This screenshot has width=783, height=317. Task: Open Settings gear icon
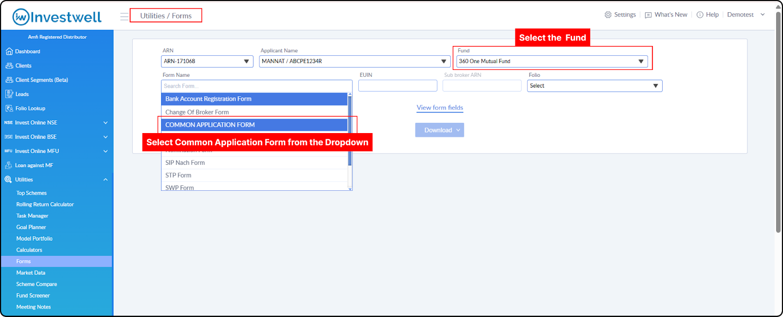[608, 15]
